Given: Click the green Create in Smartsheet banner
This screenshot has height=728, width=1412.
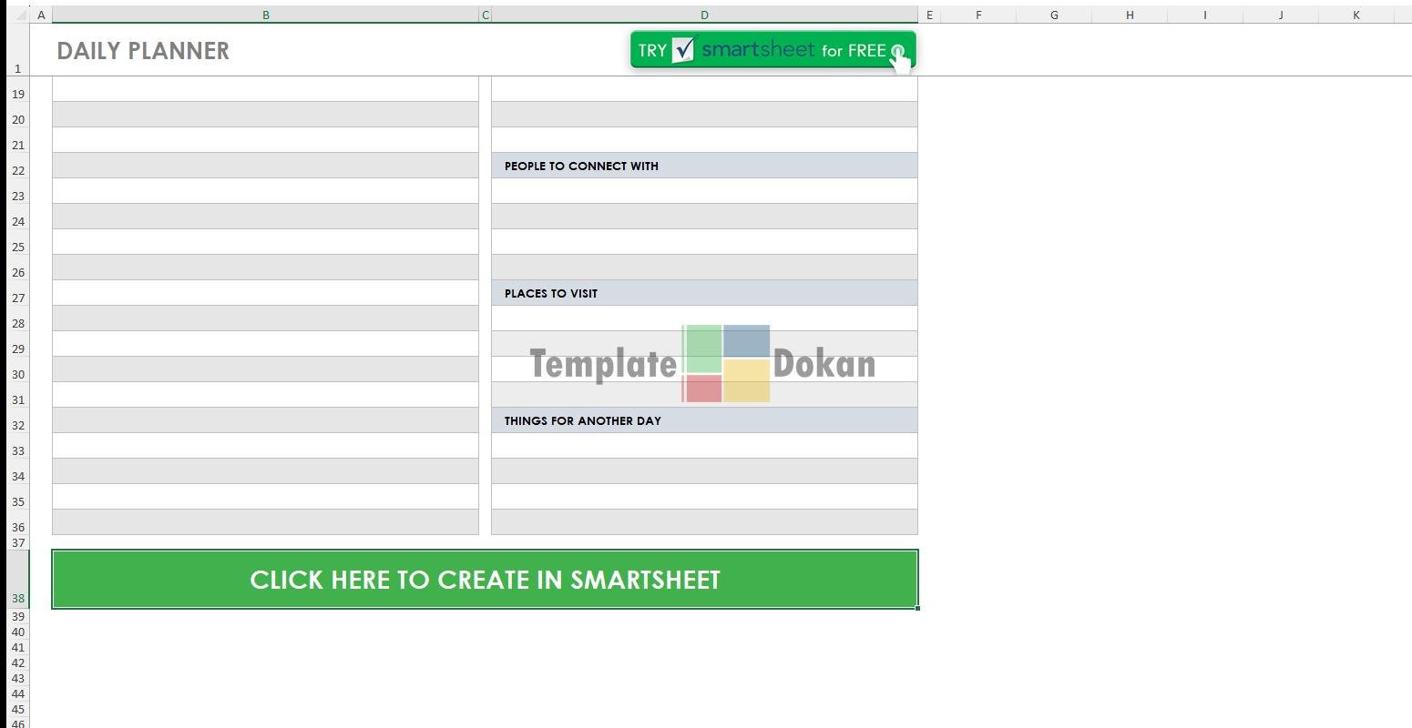Looking at the screenshot, I should click(x=485, y=580).
